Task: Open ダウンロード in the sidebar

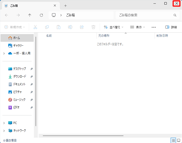Action: tap(17, 77)
